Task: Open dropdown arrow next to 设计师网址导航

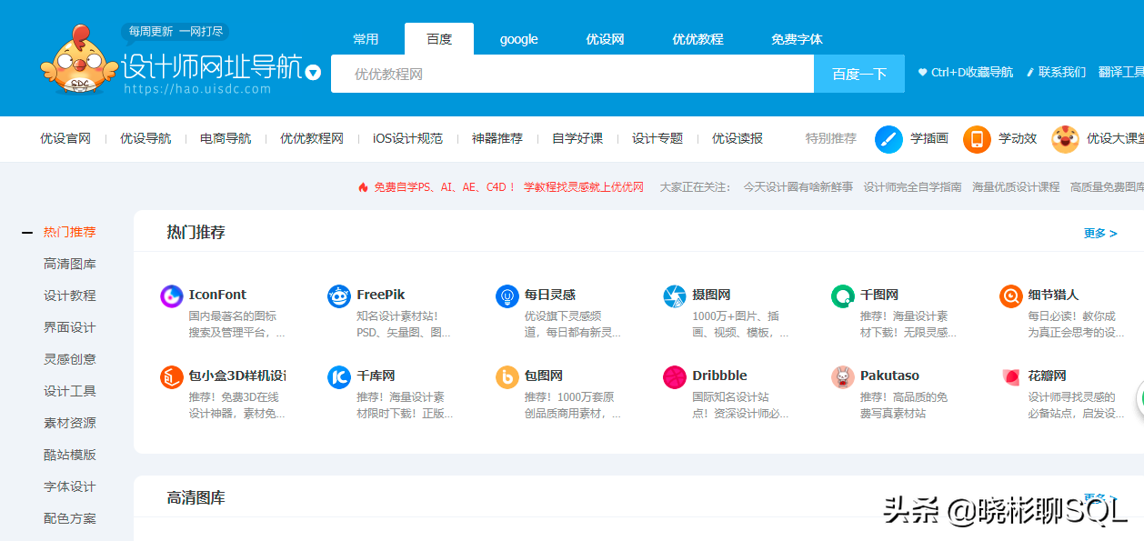Action: coord(313,73)
